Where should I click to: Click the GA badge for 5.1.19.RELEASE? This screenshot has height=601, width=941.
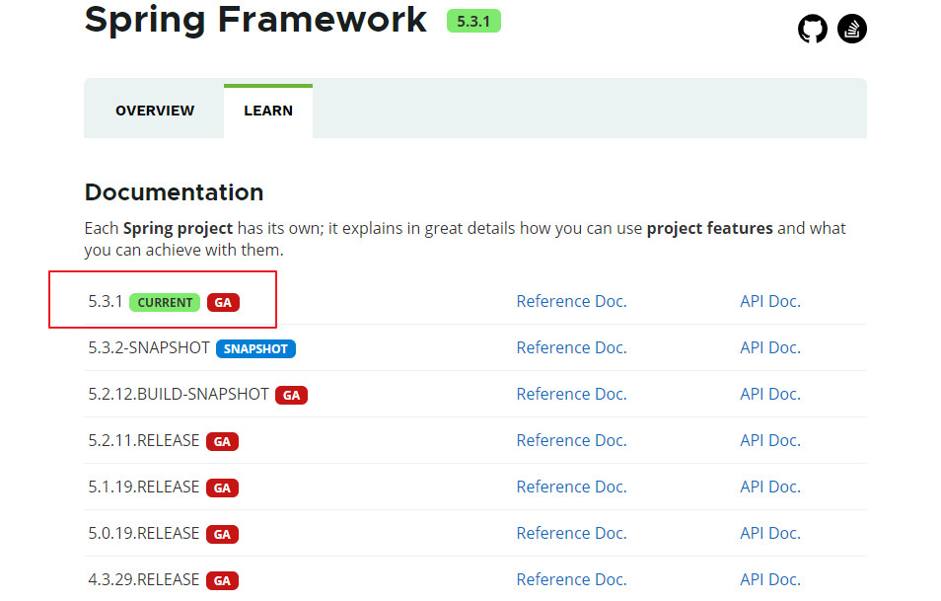tap(222, 488)
